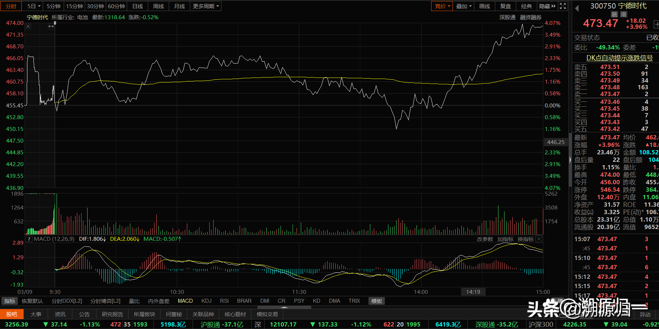Switch to 周线 weekly chart
The image size is (659, 329).
(158, 6)
